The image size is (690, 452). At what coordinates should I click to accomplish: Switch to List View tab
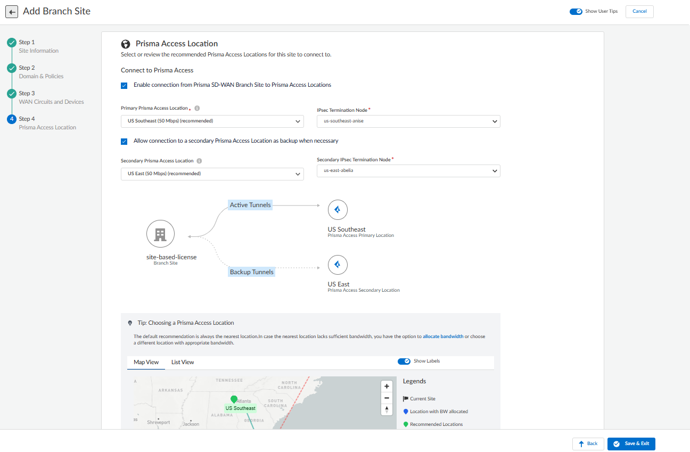[x=183, y=363]
